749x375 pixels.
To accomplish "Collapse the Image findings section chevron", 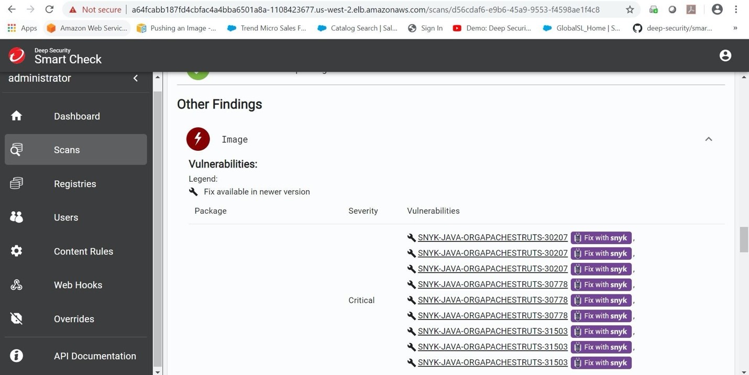I will point(709,139).
